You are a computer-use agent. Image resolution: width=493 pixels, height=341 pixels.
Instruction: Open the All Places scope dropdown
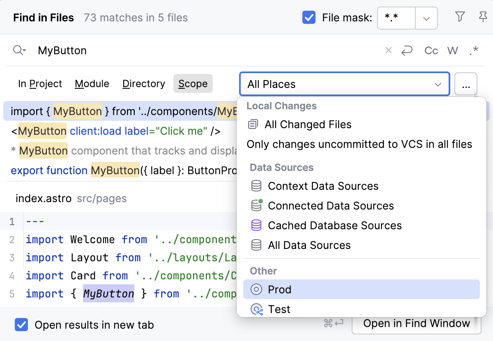click(x=438, y=84)
